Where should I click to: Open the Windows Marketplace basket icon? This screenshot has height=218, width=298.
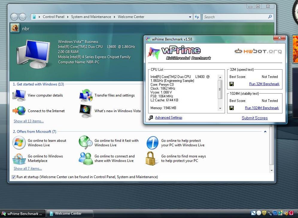point(19,159)
